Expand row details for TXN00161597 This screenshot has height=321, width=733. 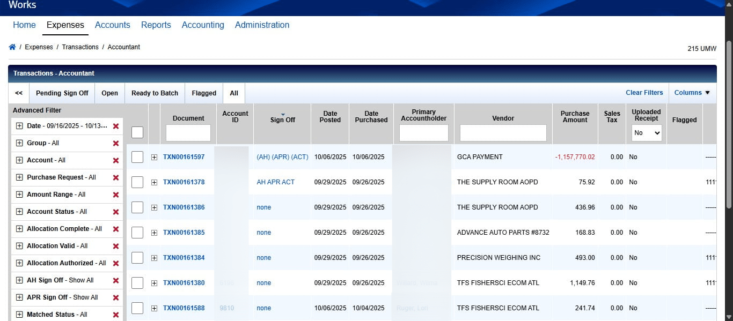point(154,157)
